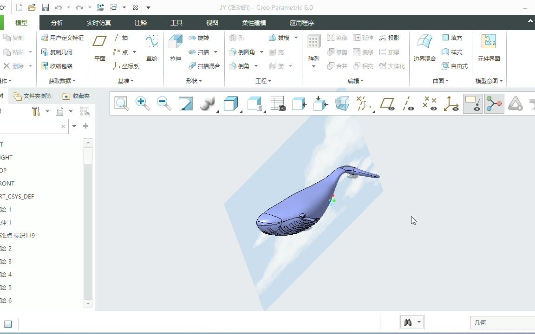Image resolution: width=535 pixels, height=334 pixels.
Task: Open the 视图 ribbon tab
Action: point(212,22)
